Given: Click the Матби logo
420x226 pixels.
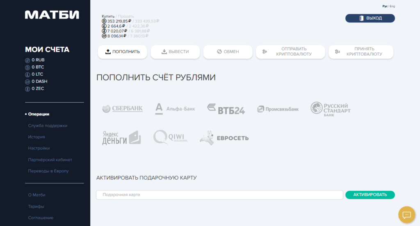Looking at the screenshot, I should click(52, 15).
